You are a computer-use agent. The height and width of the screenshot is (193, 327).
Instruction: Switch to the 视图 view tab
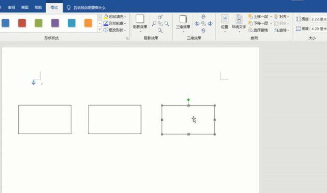click(25, 8)
